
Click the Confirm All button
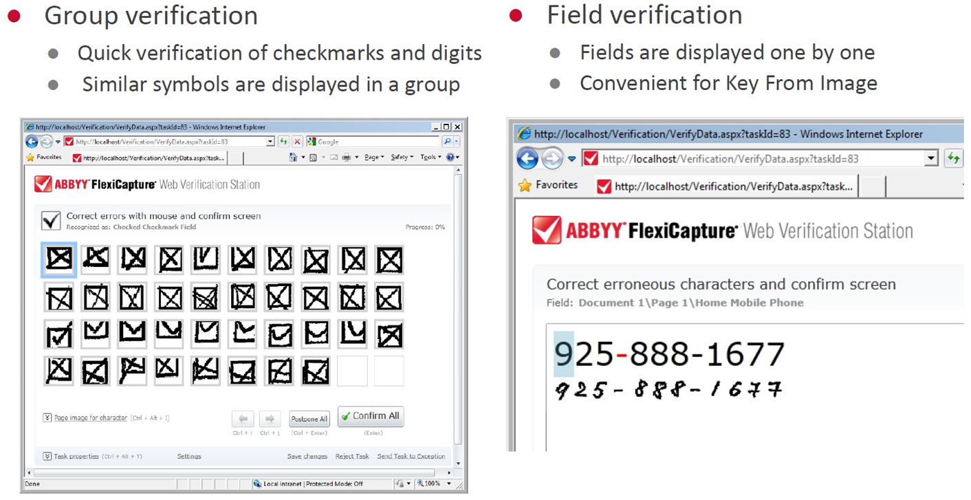(371, 417)
